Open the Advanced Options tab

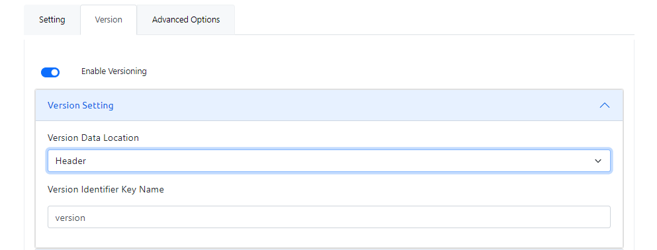[x=186, y=20]
